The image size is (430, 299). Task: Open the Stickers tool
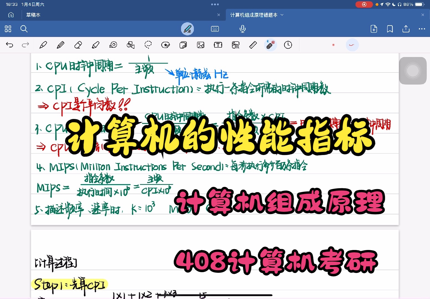166,45
